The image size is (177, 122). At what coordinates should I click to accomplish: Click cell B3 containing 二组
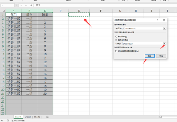[29, 22]
